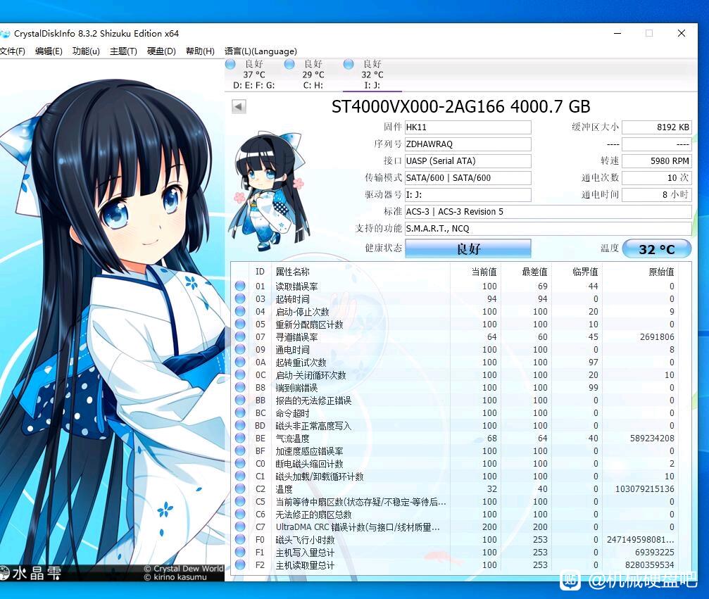This screenshot has width=709, height=599.
Task: Click the status orb for row C5 当前等待中扇区数
Action: point(240,501)
